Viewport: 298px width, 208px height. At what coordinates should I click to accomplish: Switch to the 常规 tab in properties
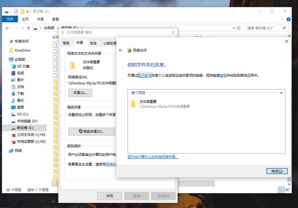pos(66,43)
